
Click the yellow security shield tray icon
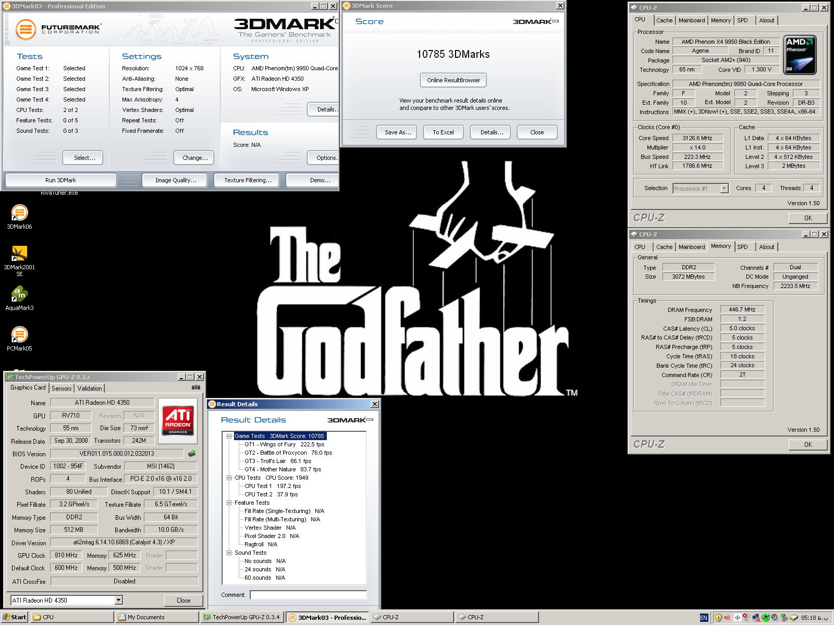click(718, 617)
